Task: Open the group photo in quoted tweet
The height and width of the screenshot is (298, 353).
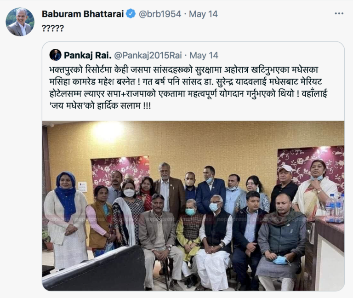Action: (193, 206)
